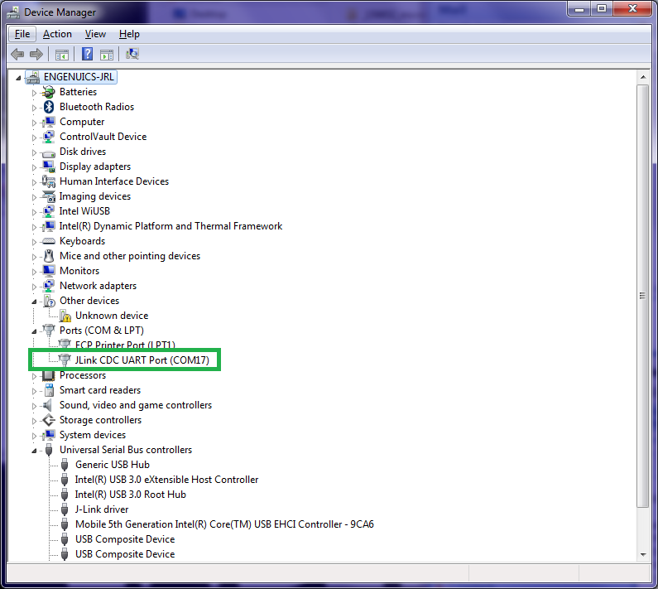Maximize the Device Manager window
Image resolution: width=658 pixels, height=589 pixels.
pyautogui.click(x=602, y=9)
